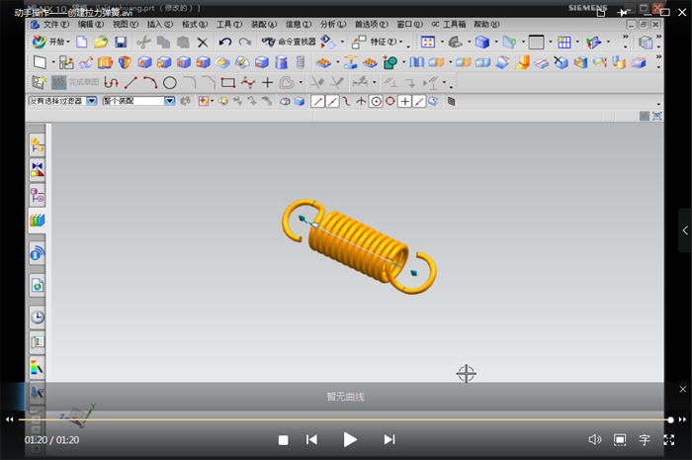Open the History clock icon in sidebar
This screenshot has width=692, height=460.
point(38,318)
